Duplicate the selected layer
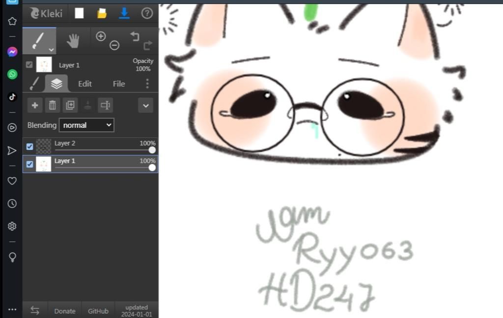 point(70,105)
